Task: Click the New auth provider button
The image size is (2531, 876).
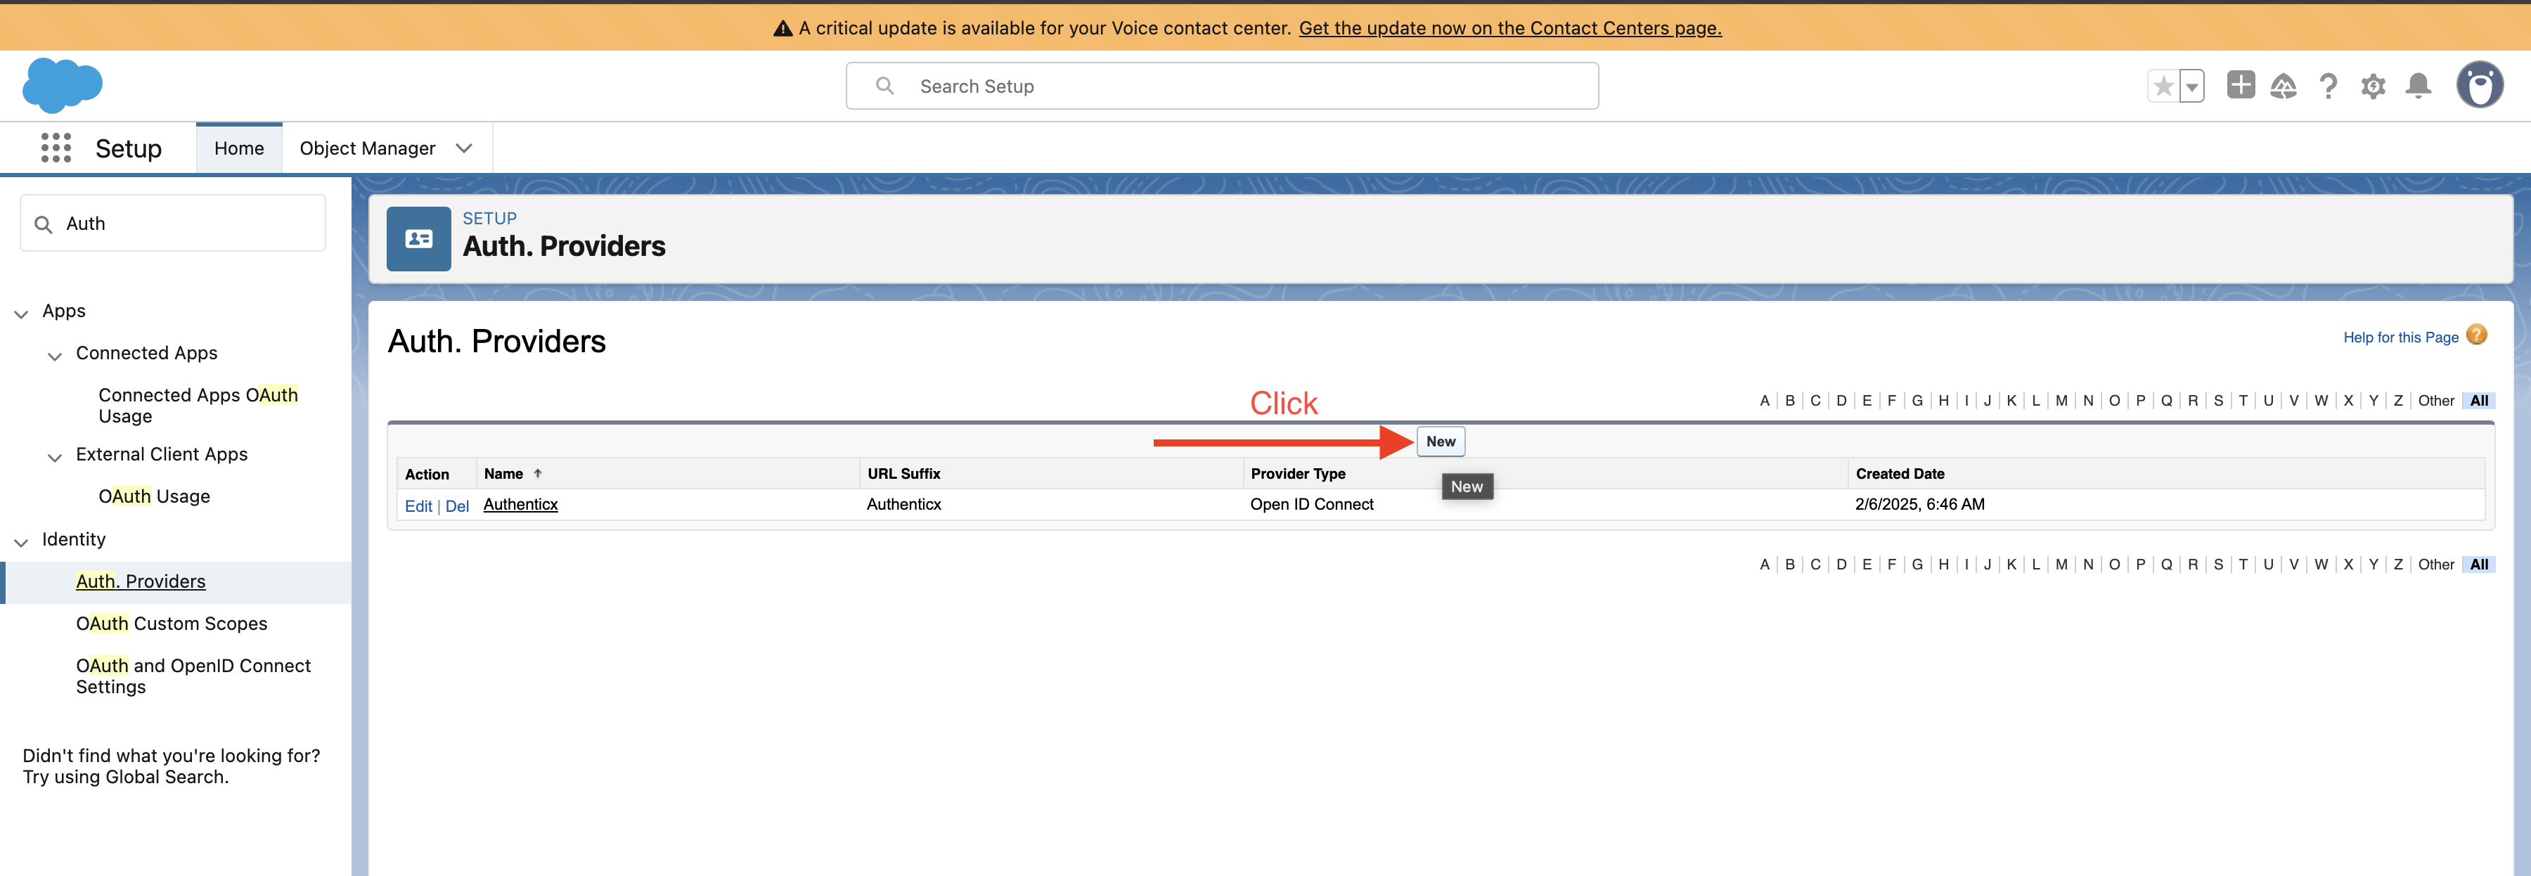Action: point(1441,441)
